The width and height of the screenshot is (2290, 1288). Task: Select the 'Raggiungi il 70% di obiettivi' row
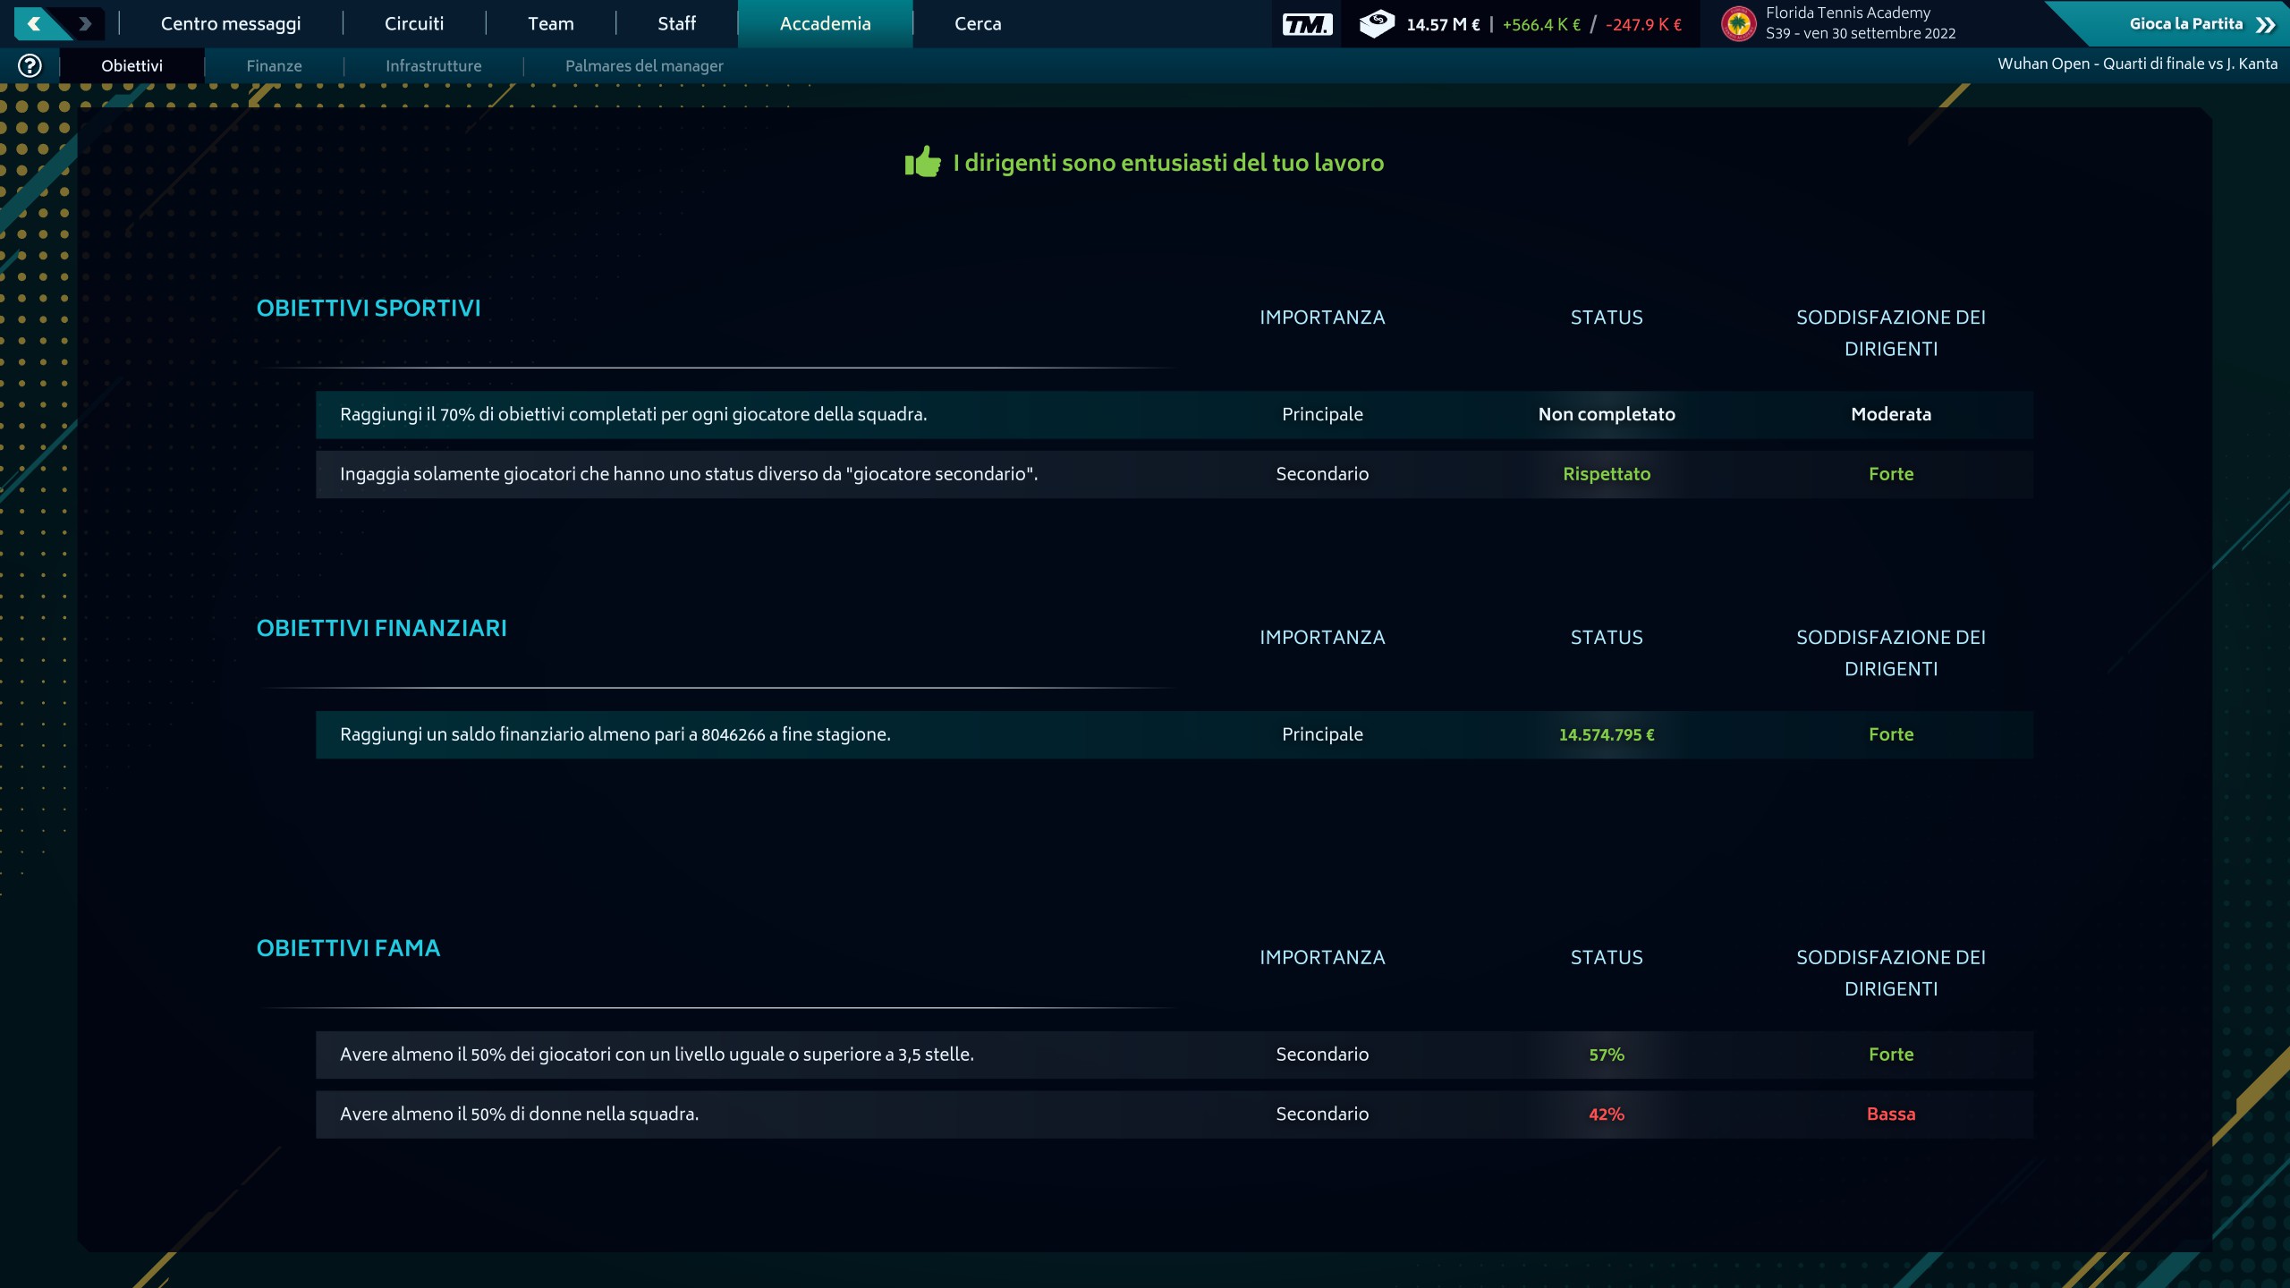tap(1175, 414)
